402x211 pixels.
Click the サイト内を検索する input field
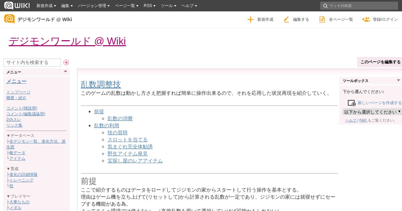point(32,62)
